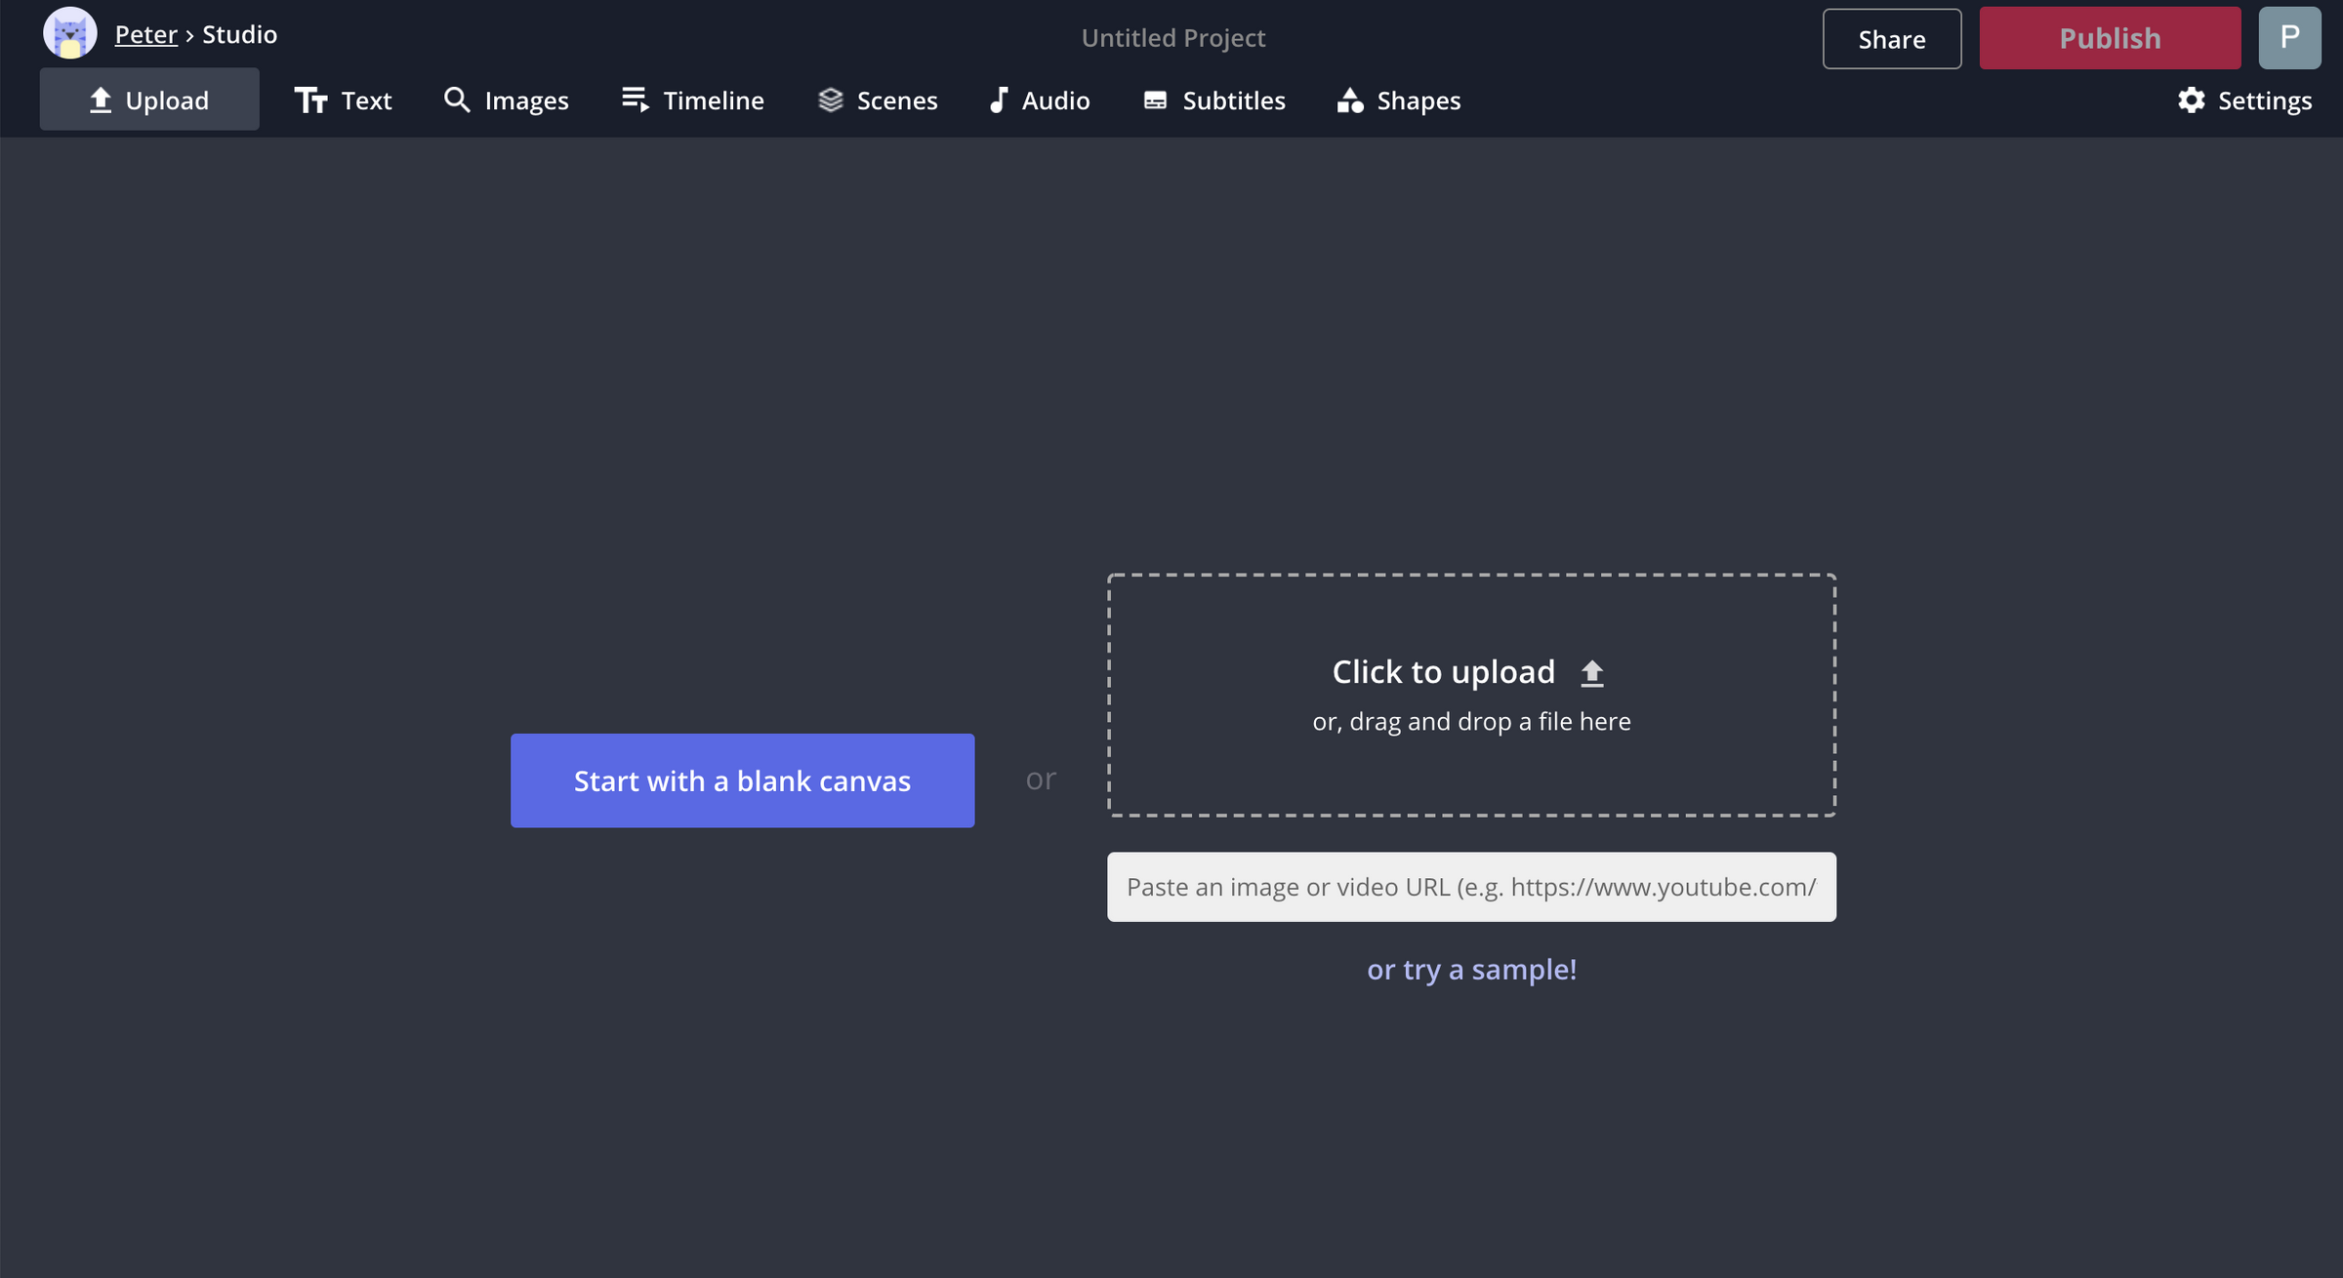Select the Shapes icon
The width and height of the screenshot is (2343, 1278).
click(x=1350, y=100)
